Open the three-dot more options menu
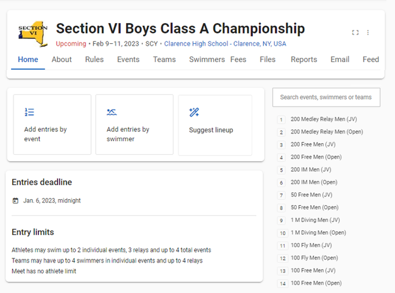Image resolution: width=395 pixels, height=293 pixels. 368,32
